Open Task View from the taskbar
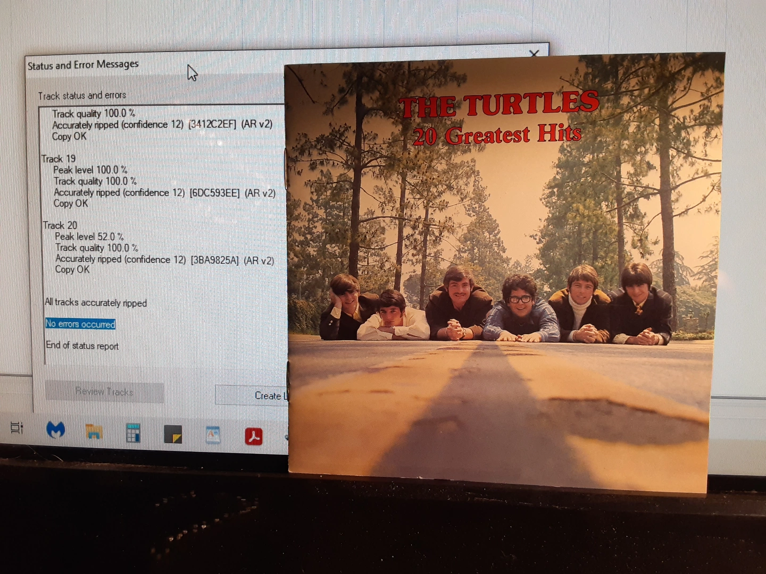The width and height of the screenshot is (766, 574). (16, 427)
